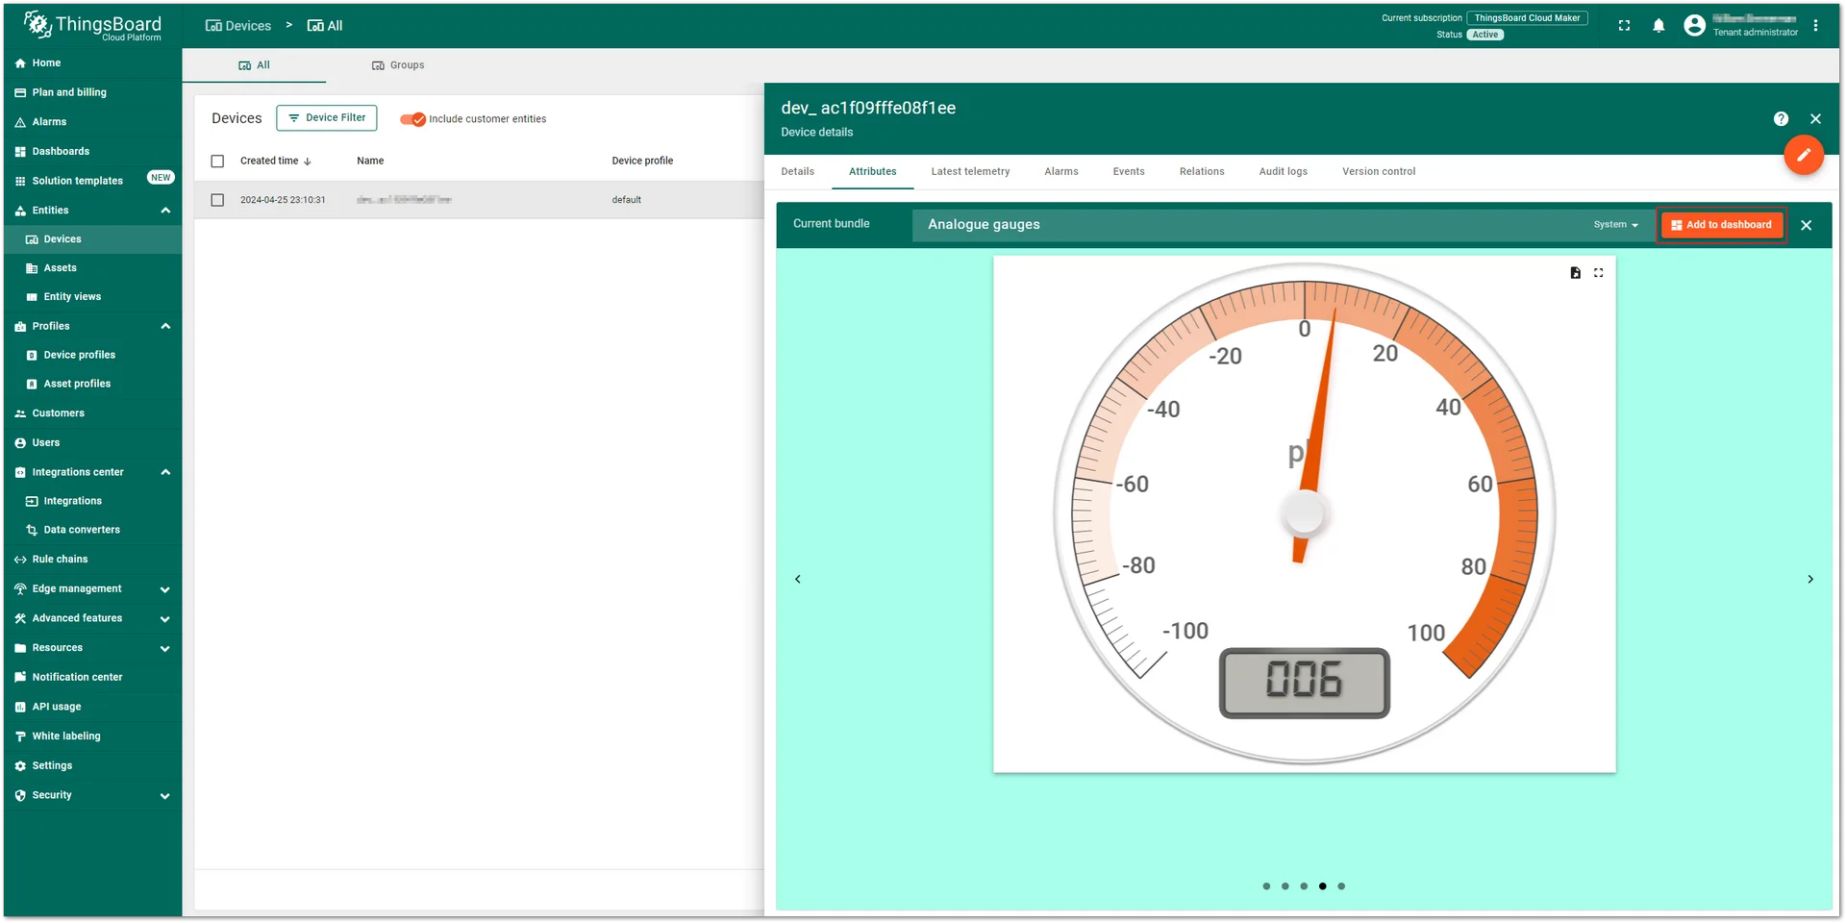Expand gauge widget to fullscreen

[x=1598, y=273]
